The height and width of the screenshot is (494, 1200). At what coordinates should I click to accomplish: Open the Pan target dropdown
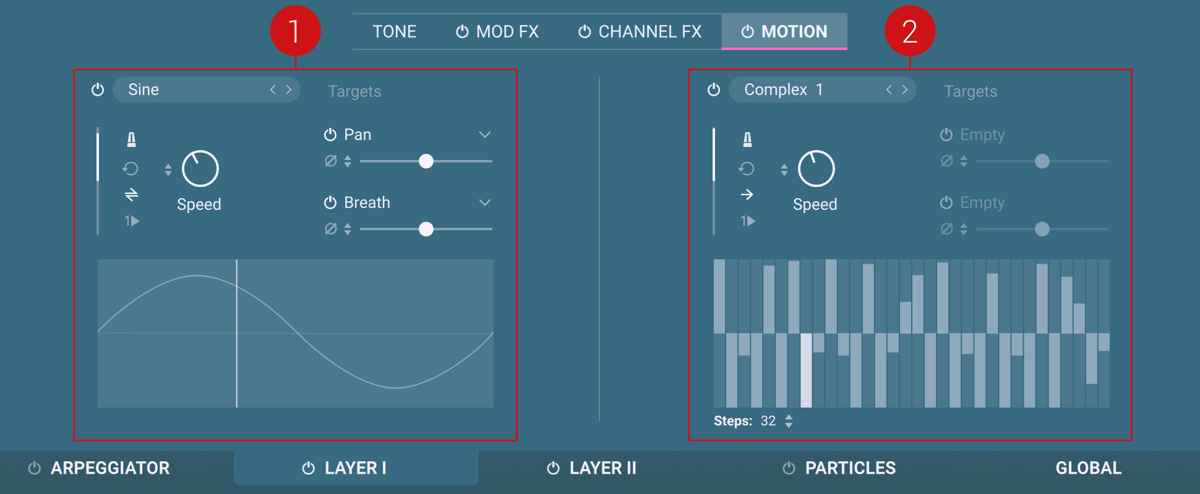pos(485,135)
